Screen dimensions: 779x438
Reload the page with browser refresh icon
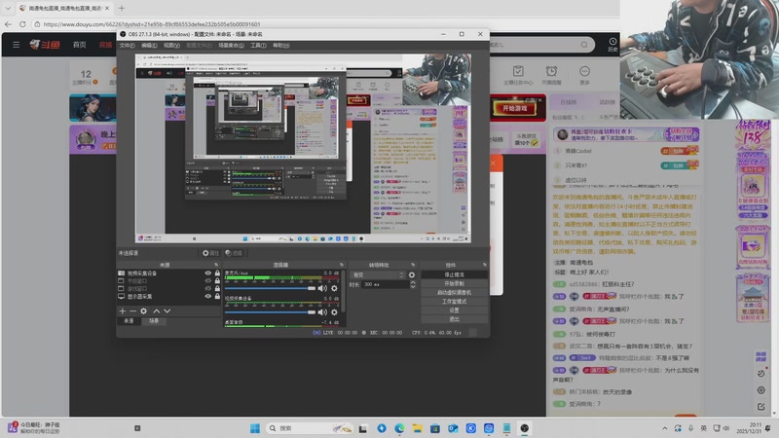coord(22,23)
